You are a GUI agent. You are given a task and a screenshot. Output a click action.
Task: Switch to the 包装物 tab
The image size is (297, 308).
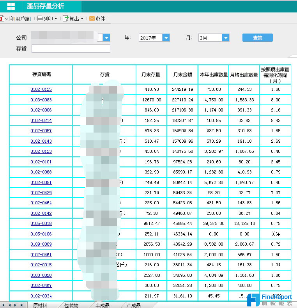pyautogui.click(x=71, y=305)
